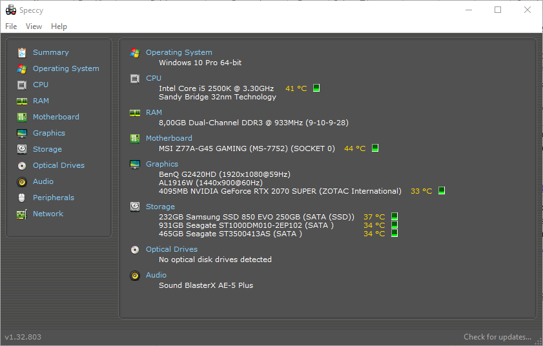Open the Help menu
The width and height of the screenshot is (543, 346).
point(59,26)
